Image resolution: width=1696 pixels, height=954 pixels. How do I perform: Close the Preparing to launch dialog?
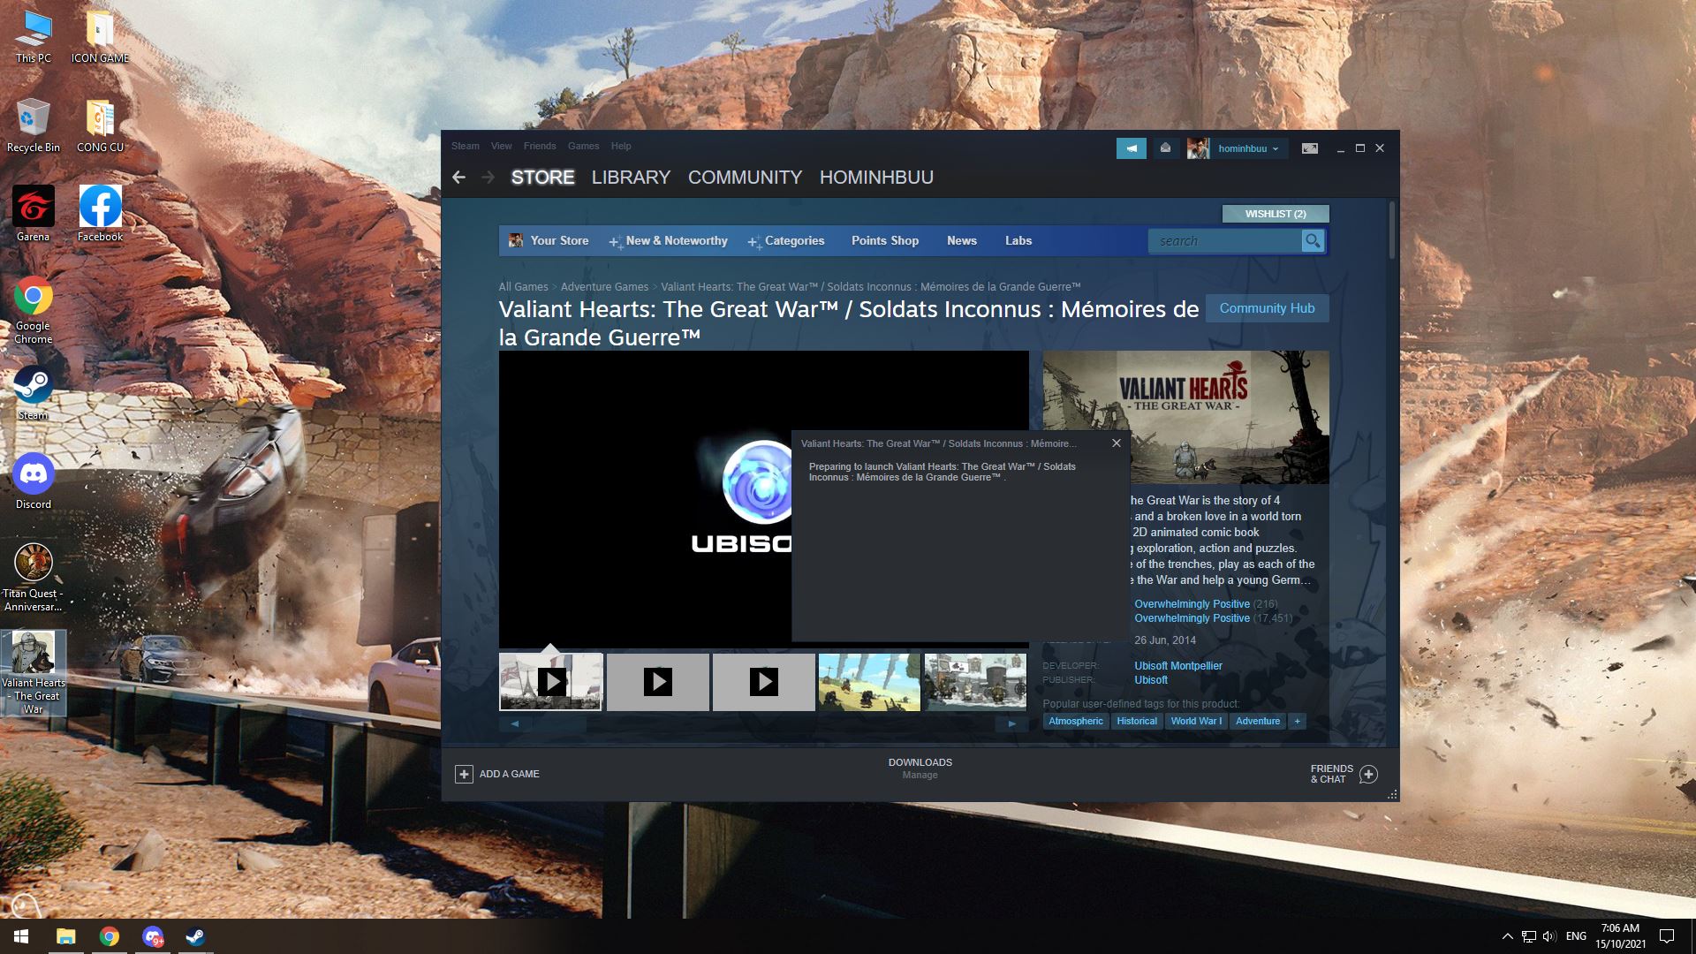[1117, 443]
